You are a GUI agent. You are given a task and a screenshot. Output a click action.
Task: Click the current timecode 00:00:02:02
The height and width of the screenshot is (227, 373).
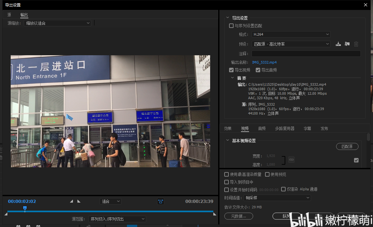click(22, 201)
